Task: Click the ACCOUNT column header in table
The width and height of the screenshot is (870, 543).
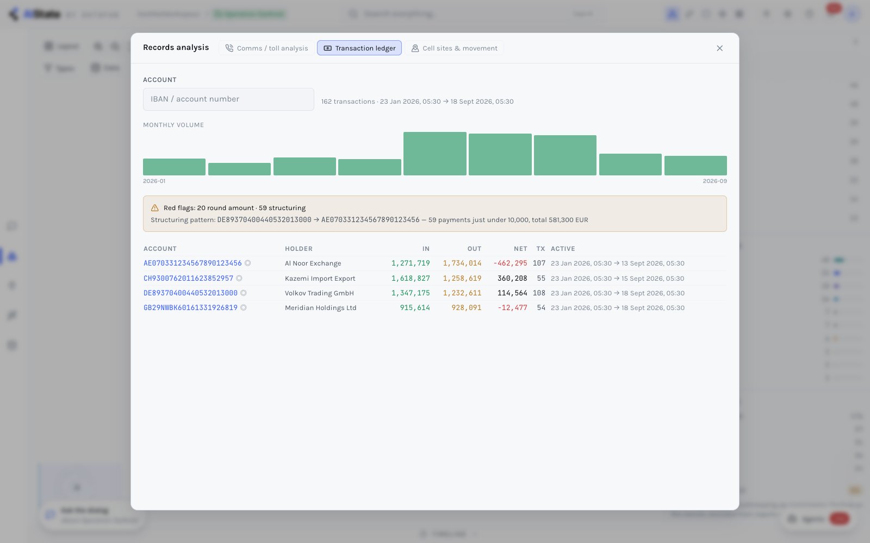Action: (x=160, y=249)
